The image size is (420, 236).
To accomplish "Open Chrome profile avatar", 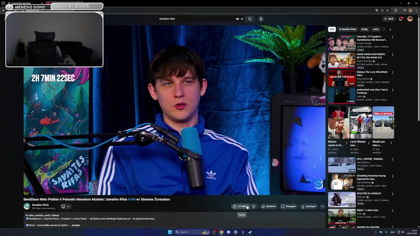I will (x=410, y=10).
